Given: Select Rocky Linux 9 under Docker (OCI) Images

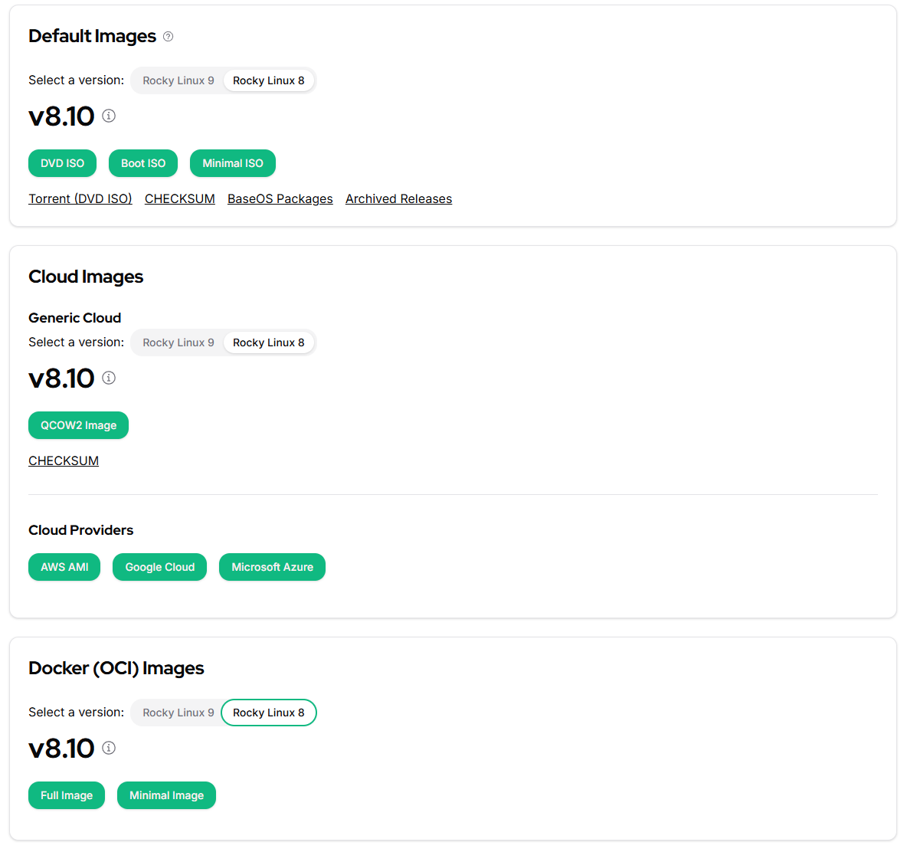Looking at the screenshot, I should (178, 713).
